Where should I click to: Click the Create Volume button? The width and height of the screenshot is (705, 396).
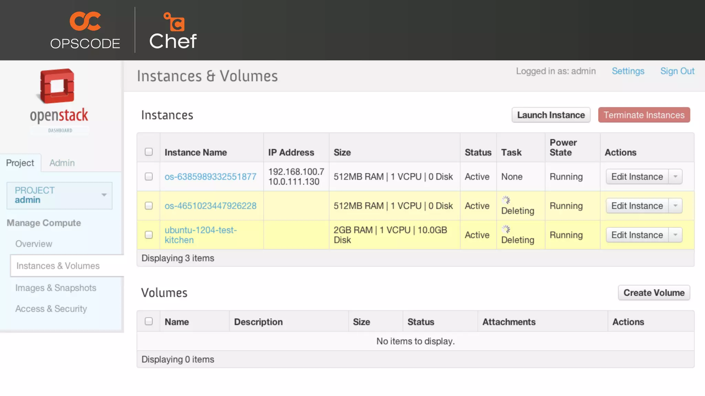pos(654,293)
